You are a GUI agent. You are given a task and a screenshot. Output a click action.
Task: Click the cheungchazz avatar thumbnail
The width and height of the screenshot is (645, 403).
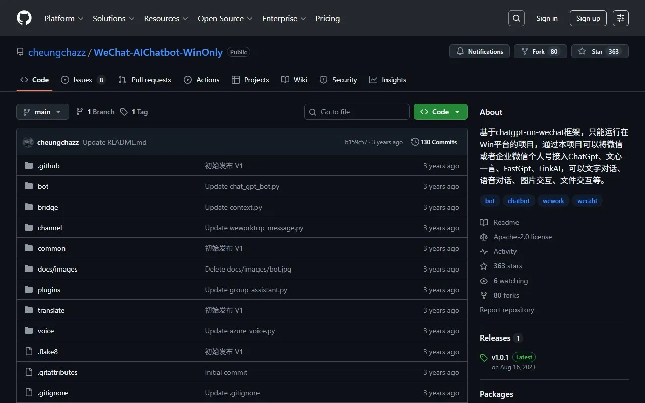pos(28,142)
